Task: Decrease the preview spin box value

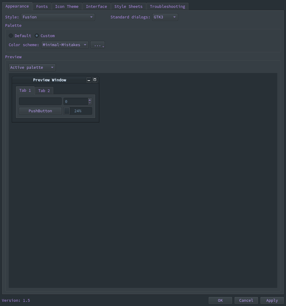Action: (x=89, y=103)
